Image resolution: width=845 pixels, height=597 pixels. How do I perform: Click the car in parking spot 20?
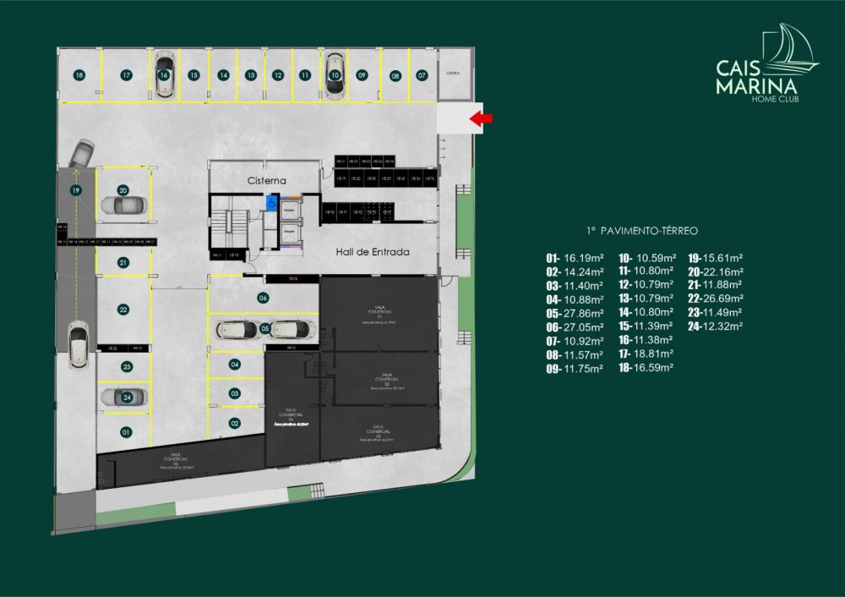123,204
